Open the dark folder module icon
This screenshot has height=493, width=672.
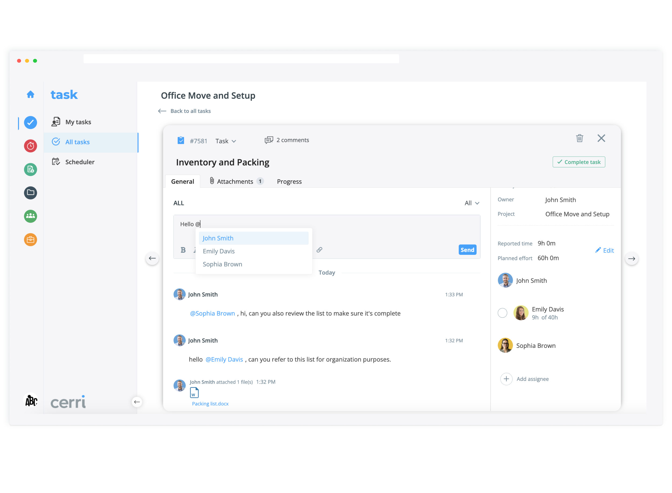click(x=30, y=193)
